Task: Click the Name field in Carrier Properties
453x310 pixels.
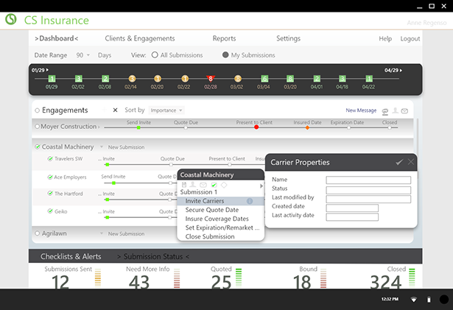Action: (368, 180)
